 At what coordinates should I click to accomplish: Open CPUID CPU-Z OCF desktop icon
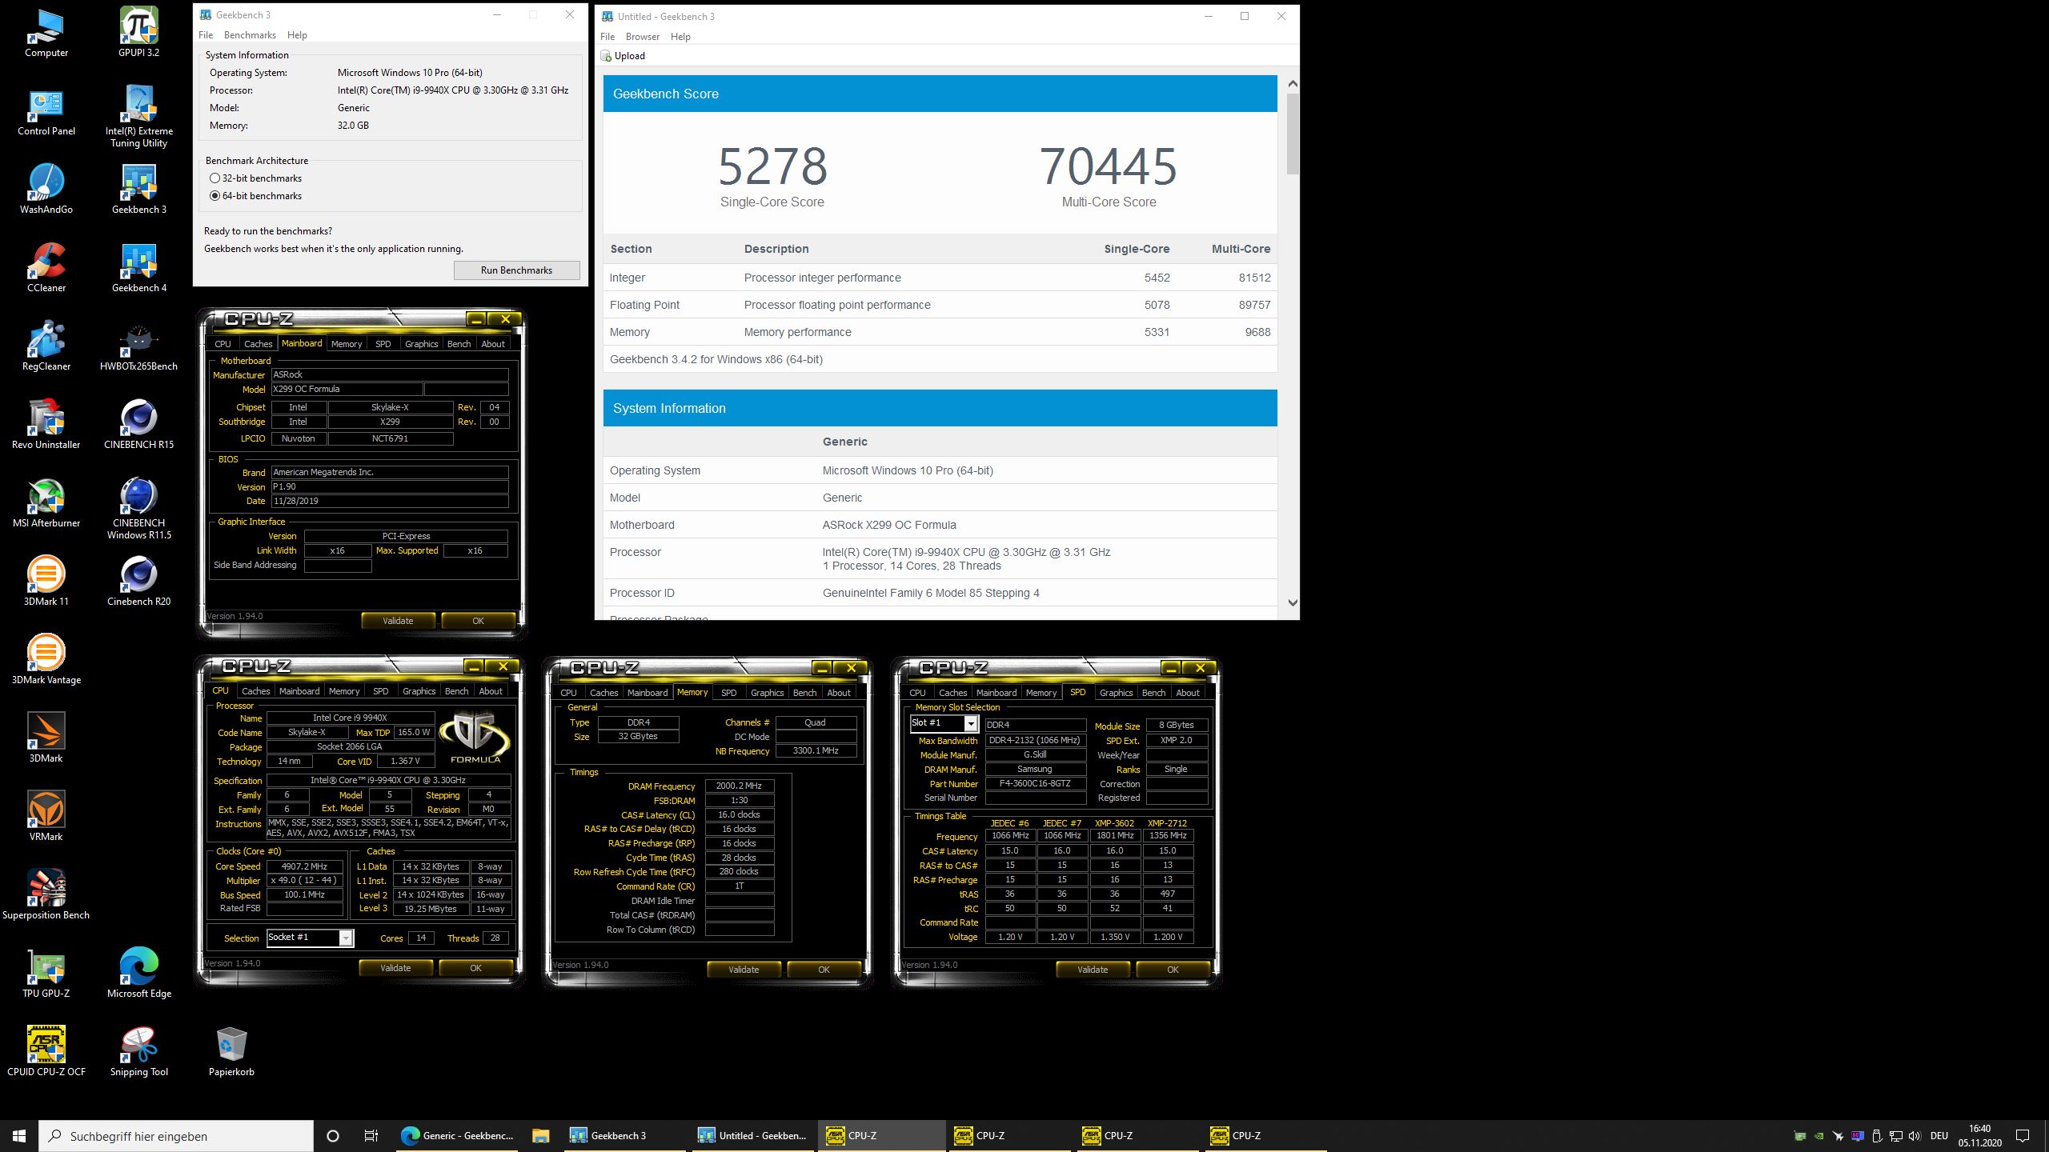[46, 1052]
